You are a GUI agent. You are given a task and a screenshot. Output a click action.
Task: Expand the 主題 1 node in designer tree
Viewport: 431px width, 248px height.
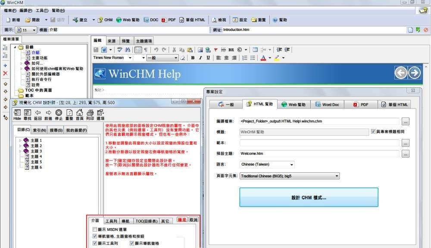point(20,140)
